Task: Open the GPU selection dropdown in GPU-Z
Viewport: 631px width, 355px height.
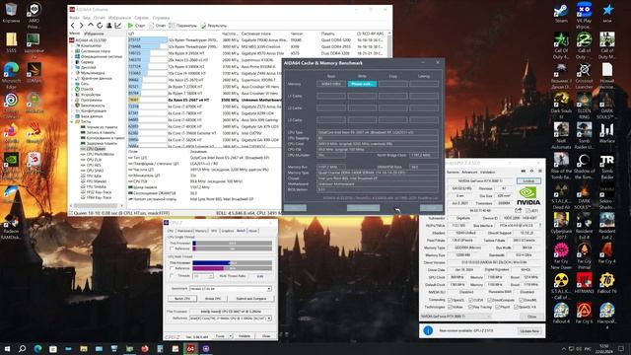Action: point(455,317)
